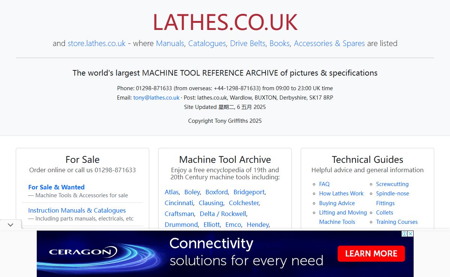Open the Boley archive link
450x277 pixels.
pyautogui.click(x=192, y=192)
